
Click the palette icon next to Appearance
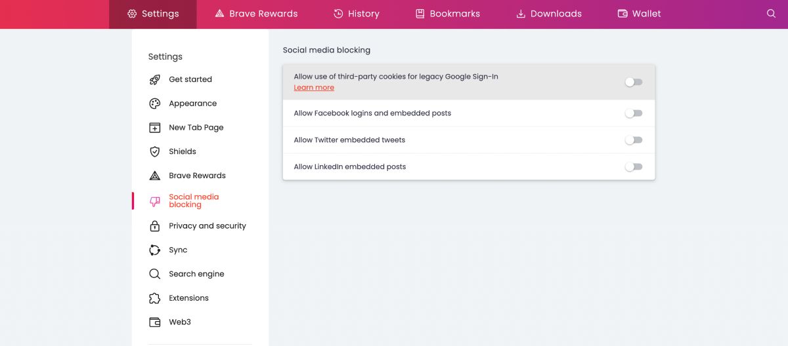(x=155, y=104)
